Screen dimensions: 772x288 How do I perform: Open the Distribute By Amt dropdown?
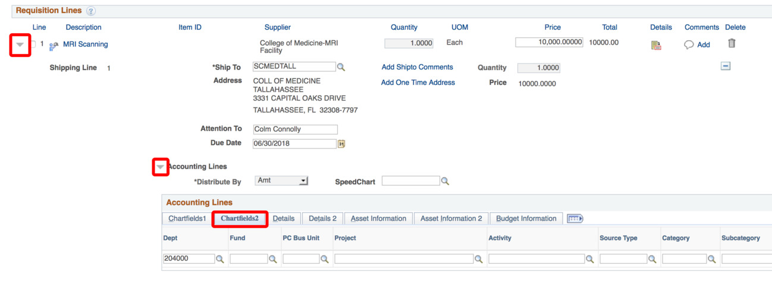(281, 181)
